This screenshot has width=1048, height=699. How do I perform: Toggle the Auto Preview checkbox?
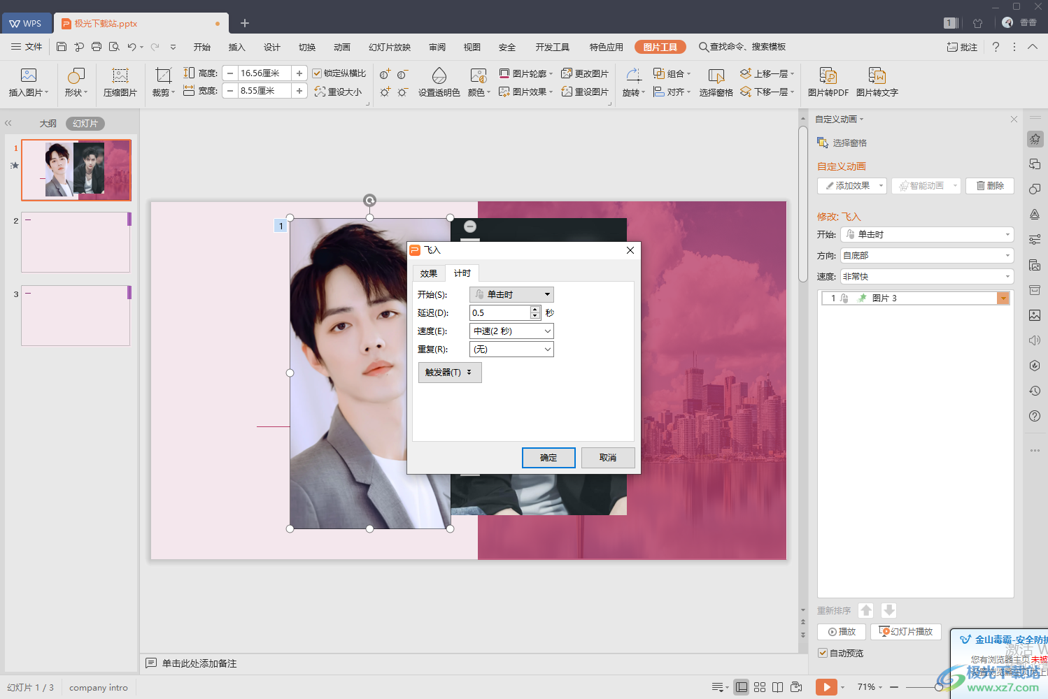823,653
